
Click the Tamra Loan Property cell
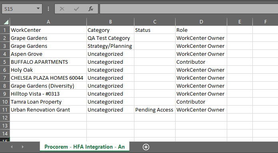click(x=48, y=102)
